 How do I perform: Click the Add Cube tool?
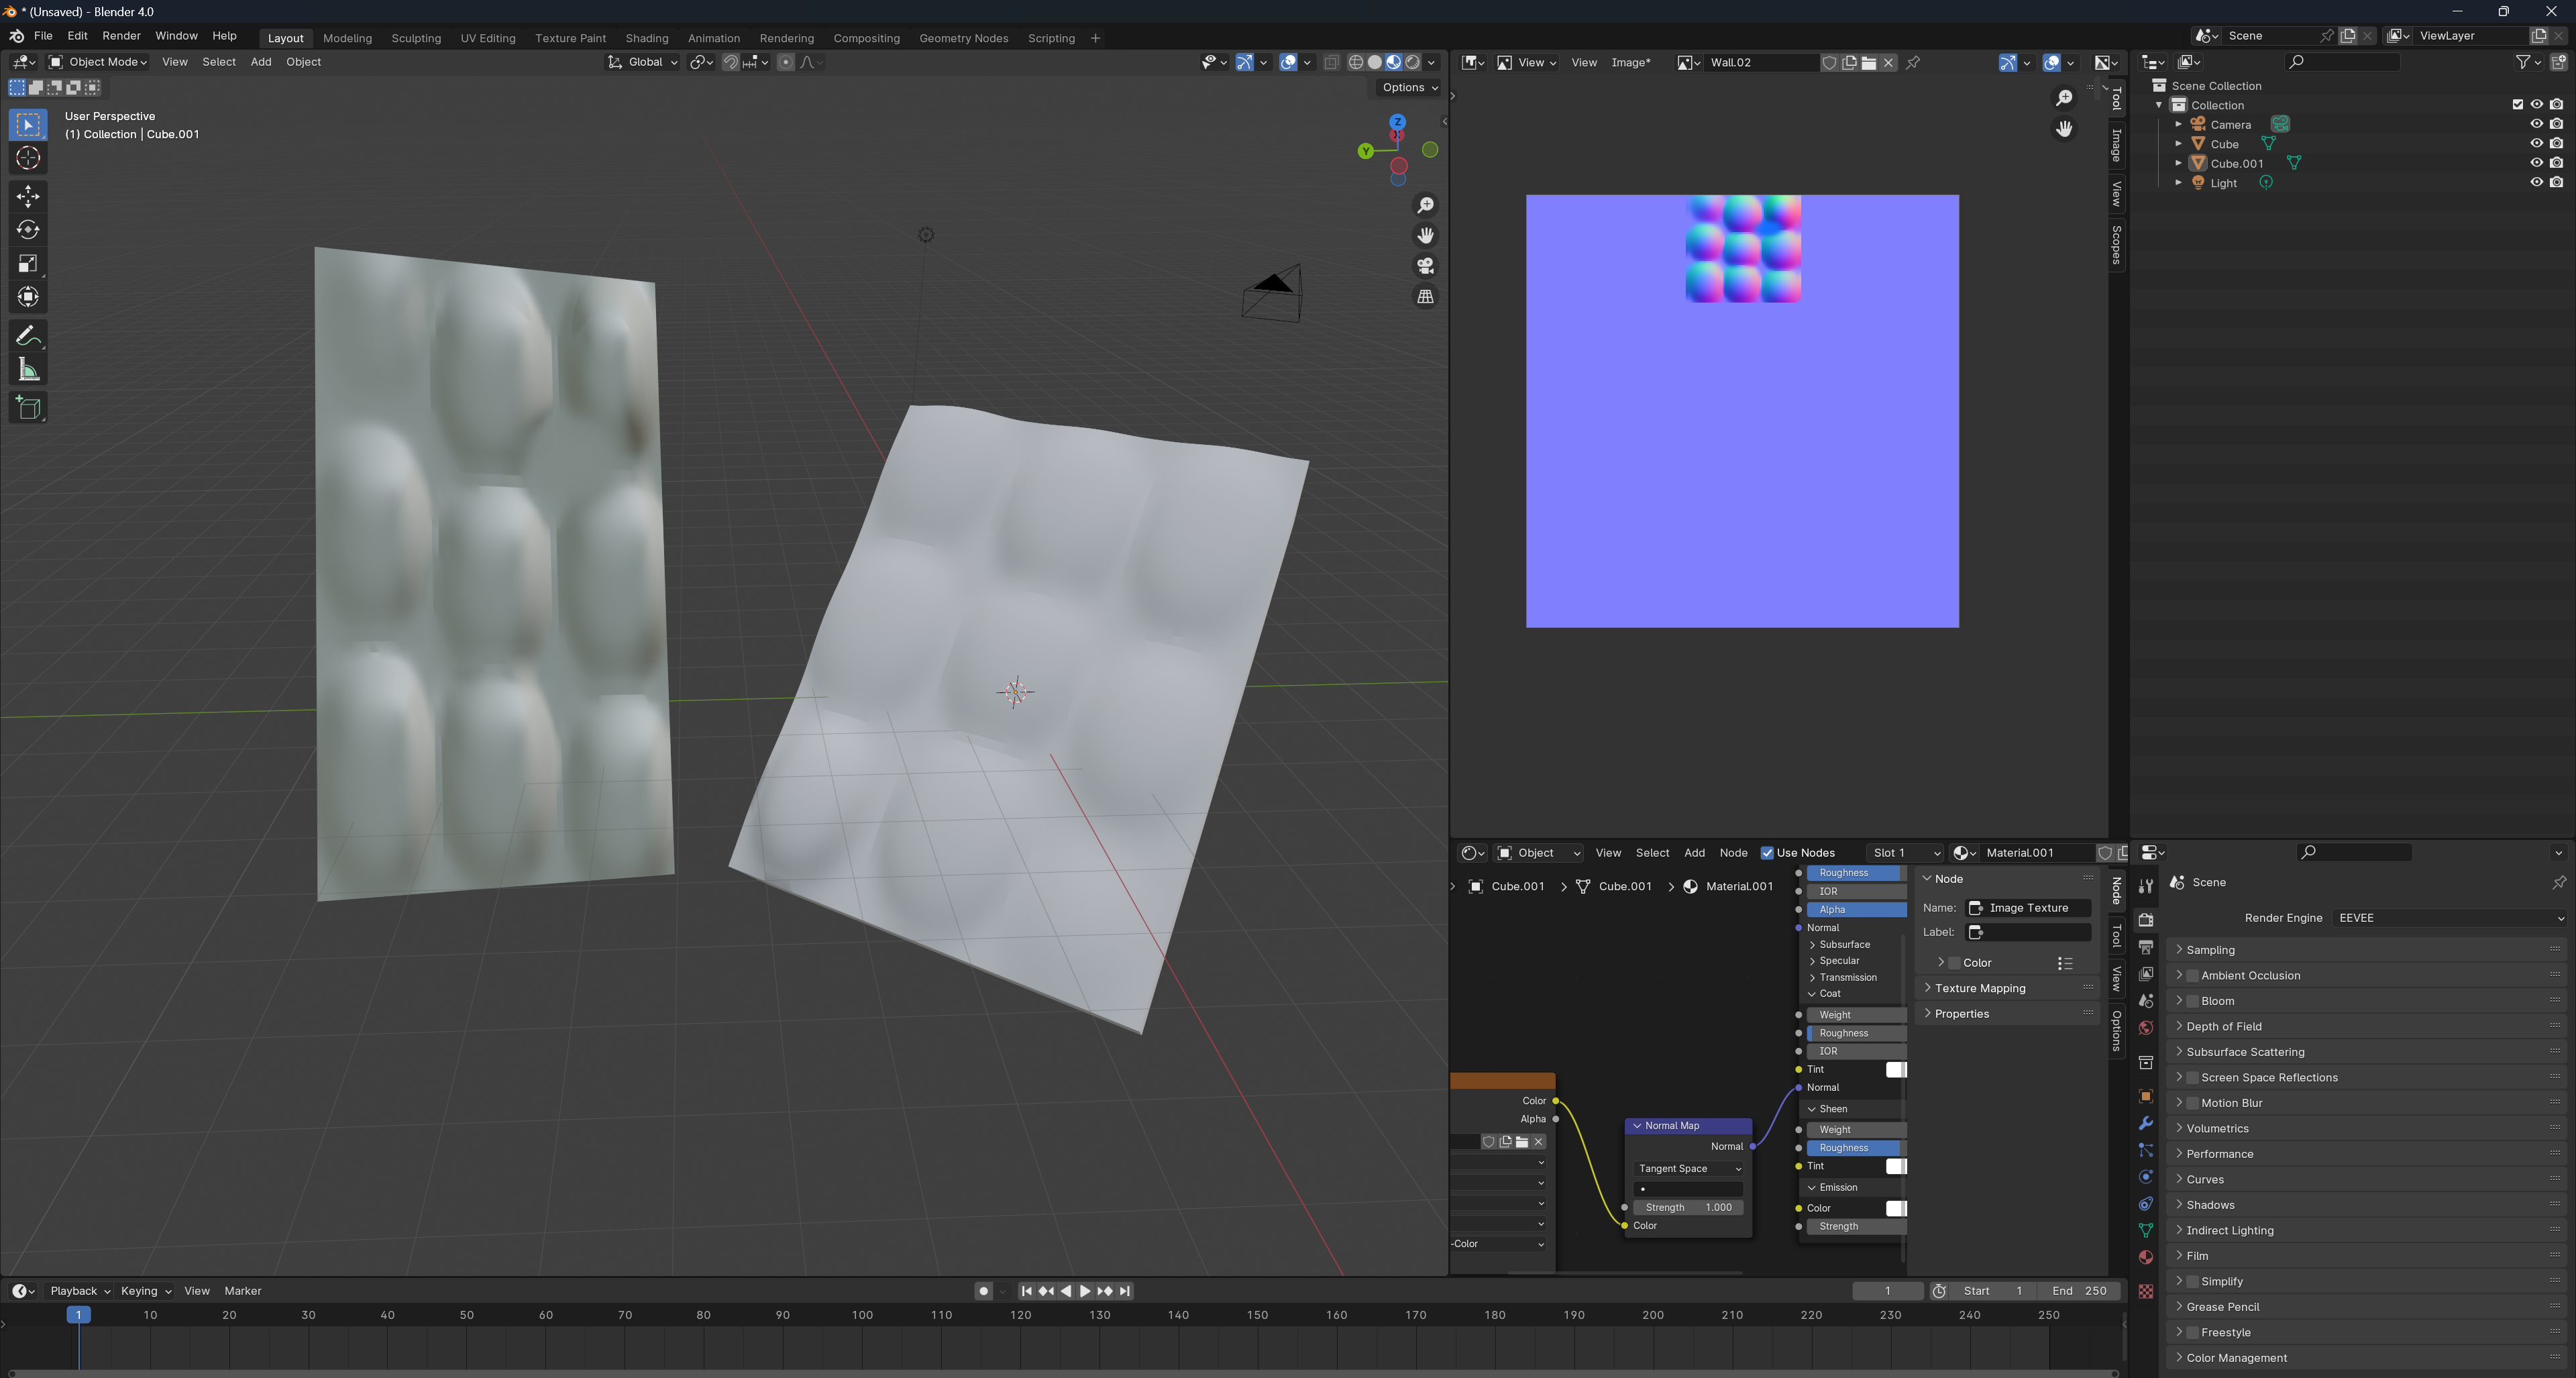(28, 408)
